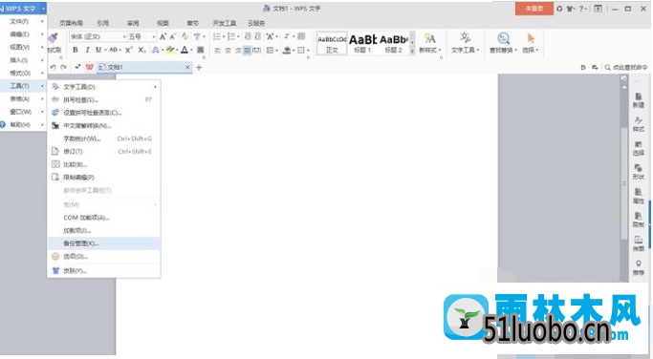Screen dimensions: 653x359
Task: Open Find and Replace magnifier tool
Action: (x=503, y=38)
